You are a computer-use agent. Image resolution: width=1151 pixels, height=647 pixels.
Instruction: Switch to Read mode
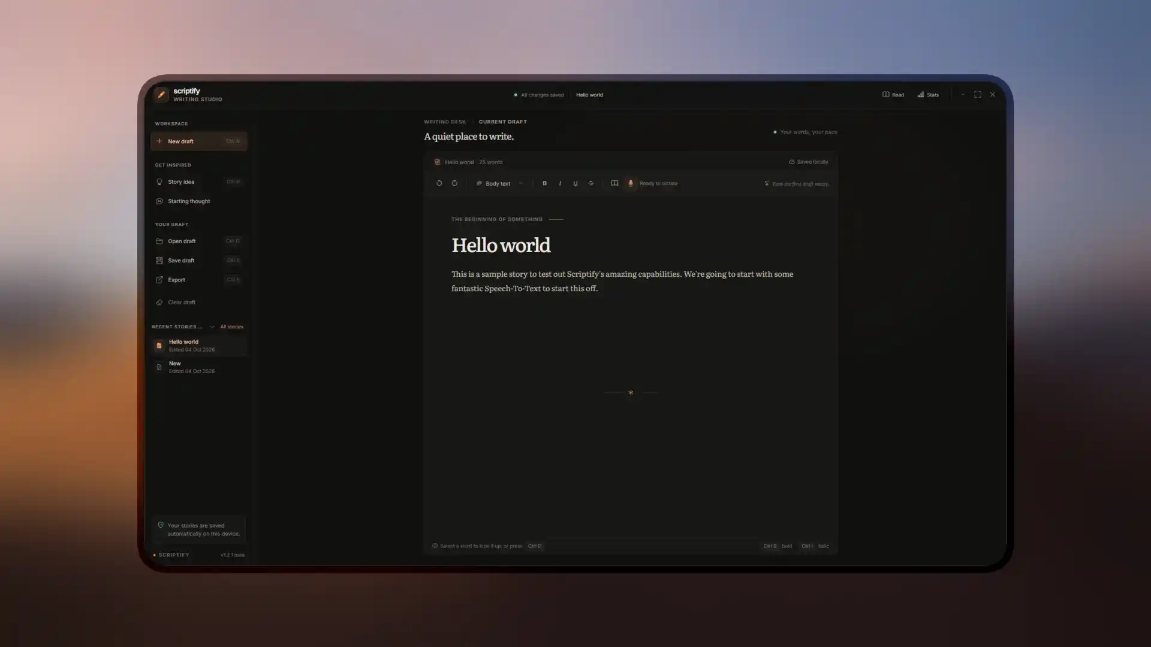893,95
